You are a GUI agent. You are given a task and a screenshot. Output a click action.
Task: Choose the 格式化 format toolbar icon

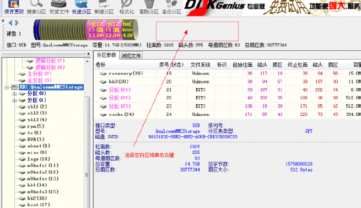tap(126, 7)
